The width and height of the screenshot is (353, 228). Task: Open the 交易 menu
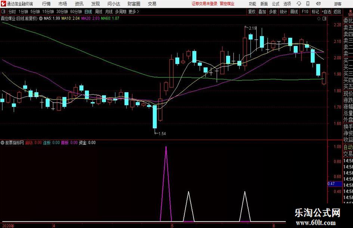point(152,4)
